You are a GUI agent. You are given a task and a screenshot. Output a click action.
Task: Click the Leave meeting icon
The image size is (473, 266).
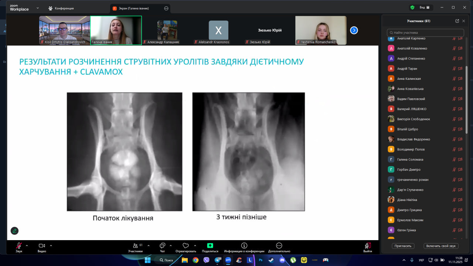point(367,246)
